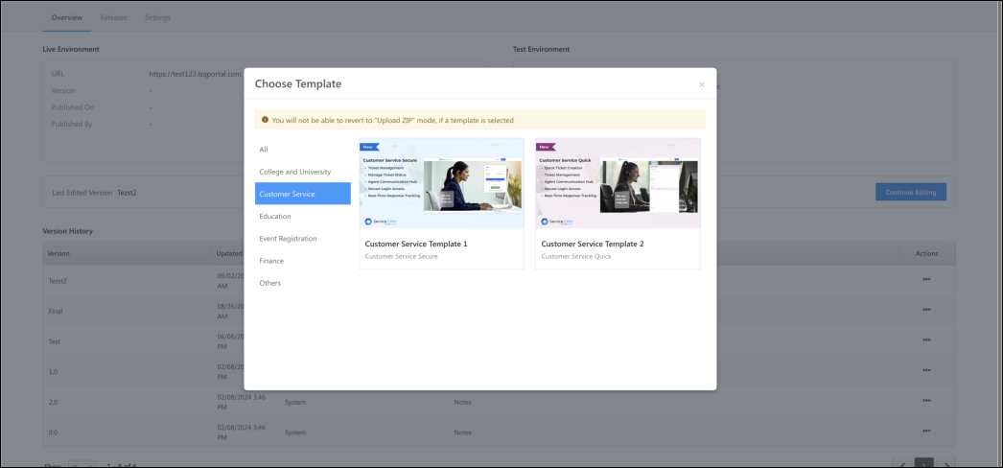Click Customer Service Template 2 preview image
1003x468 pixels.
(x=618, y=183)
